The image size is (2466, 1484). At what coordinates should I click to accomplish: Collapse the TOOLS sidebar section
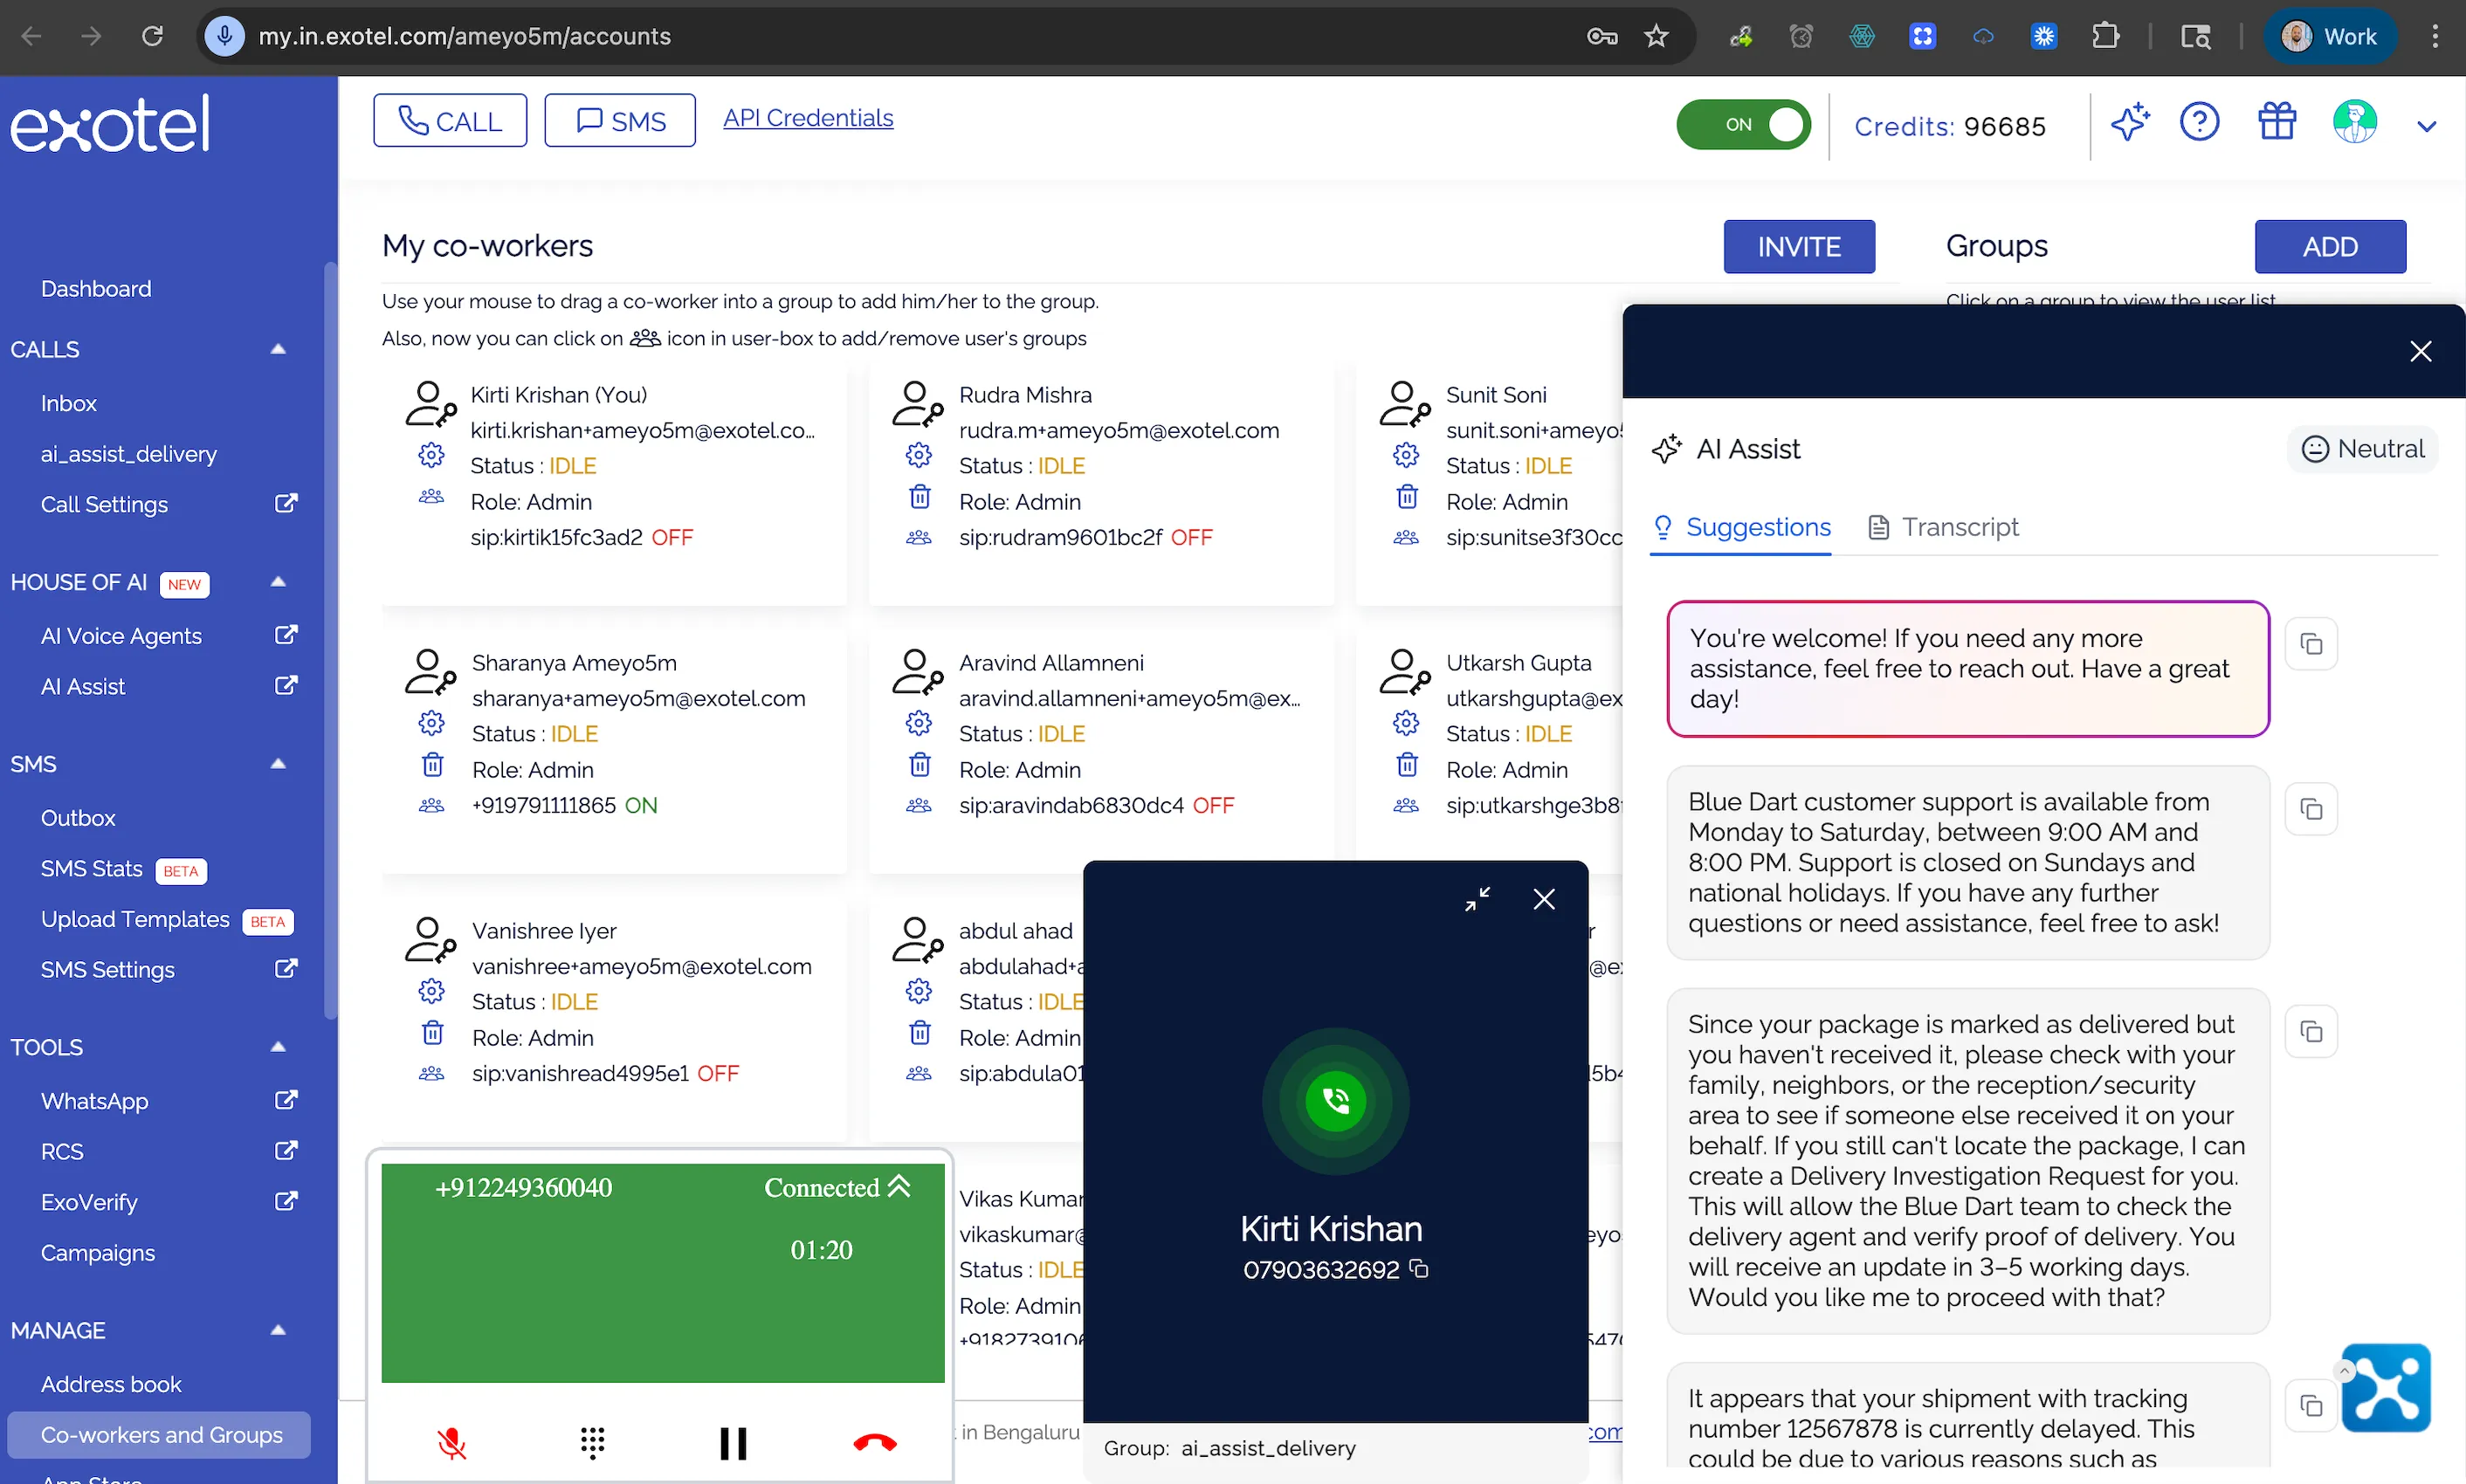point(278,1047)
